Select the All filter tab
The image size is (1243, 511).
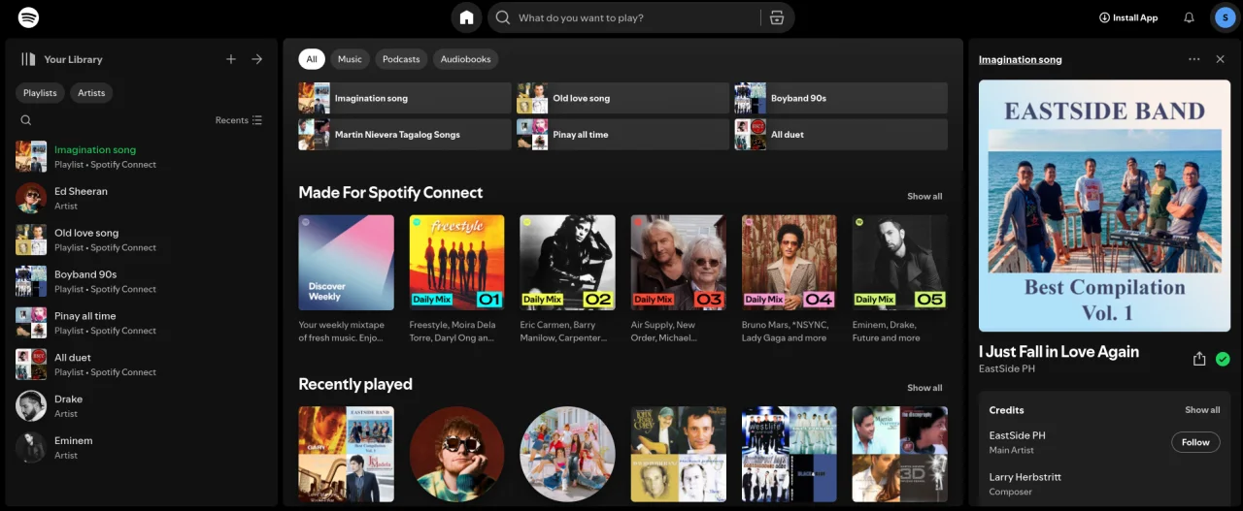point(312,59)
